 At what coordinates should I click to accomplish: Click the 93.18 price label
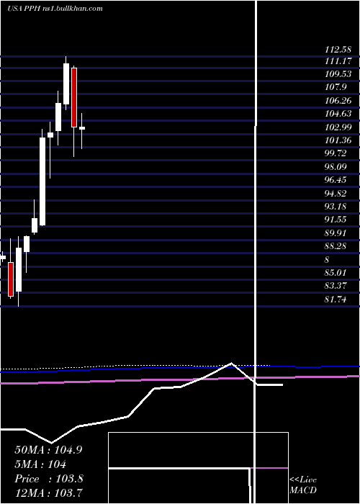coord(336,206)
